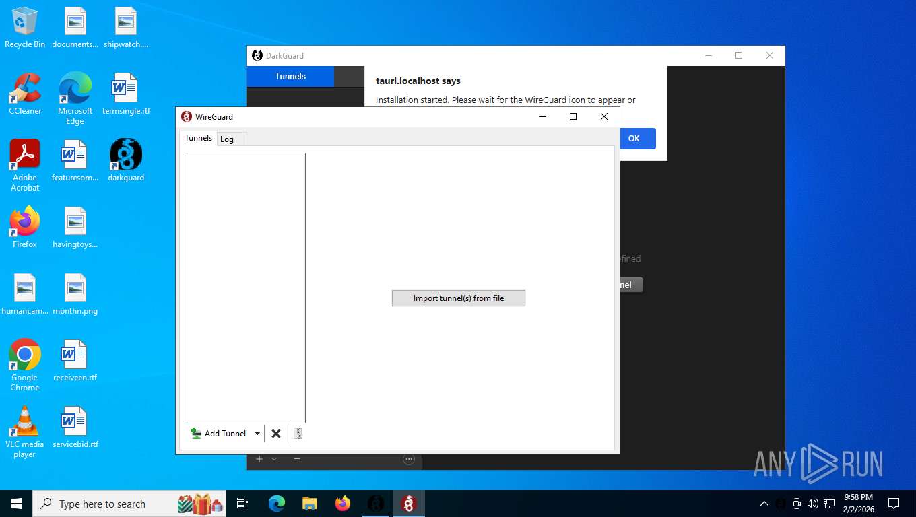Click the remove tunnel X icon in WireGuard
Viewport: 916px width, 517px height.
click(275, 434)
